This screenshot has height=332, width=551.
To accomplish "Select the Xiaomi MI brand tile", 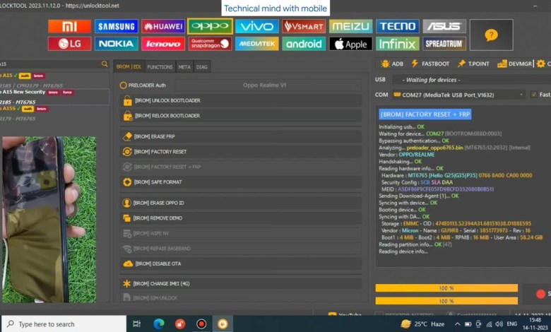I will pyautogui.click(x=69, y=26).
